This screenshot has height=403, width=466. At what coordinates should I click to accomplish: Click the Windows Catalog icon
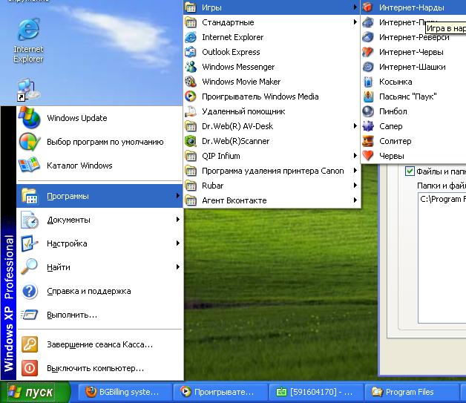pyautogui.click(x=30, y=166)
